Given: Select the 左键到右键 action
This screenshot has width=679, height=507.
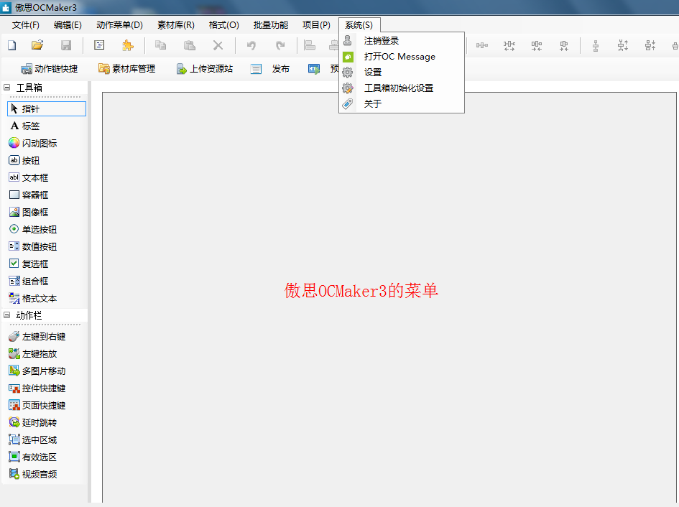Looking at the screenshot, I should [37, 336].
